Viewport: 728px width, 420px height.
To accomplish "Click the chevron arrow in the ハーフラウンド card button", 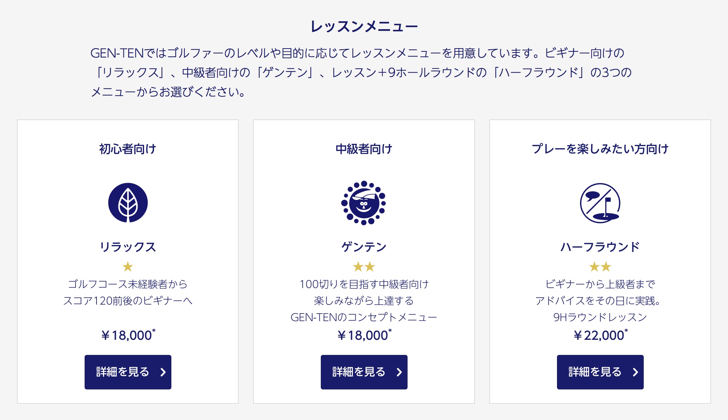I will [x=635, y=372].
